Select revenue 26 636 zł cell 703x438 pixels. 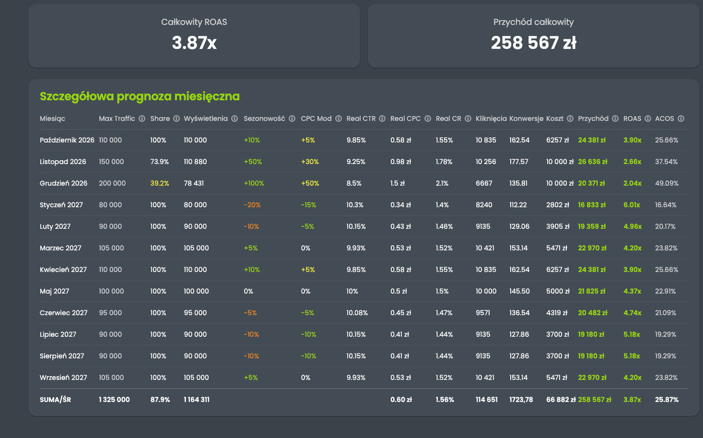[x=593, y=162]
